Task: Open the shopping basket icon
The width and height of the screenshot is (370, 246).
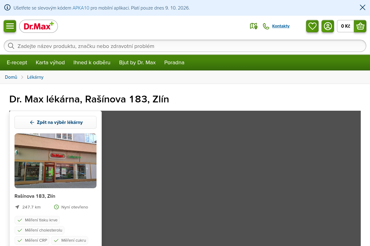Action: click(360, 26)
